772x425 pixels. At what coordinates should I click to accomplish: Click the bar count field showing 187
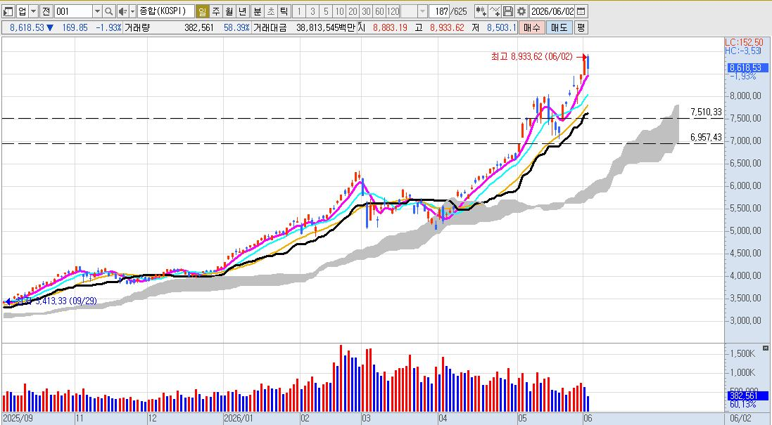pos(440,11)
